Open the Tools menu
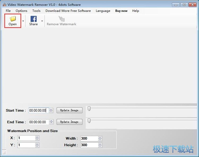 [x=36, y=11]
